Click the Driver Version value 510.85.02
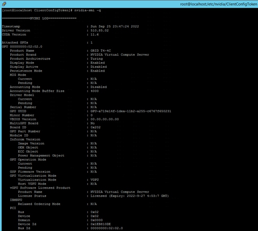 coord(99,30)
